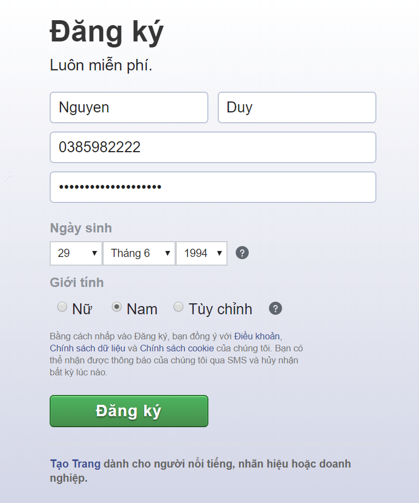Screen dimensions: 419x503
Task: Select the Nữ radio button
Action: (x=62, y=307)
